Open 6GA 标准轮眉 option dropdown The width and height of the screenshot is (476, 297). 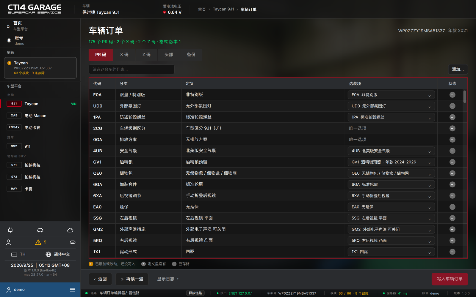pos(391,184)
